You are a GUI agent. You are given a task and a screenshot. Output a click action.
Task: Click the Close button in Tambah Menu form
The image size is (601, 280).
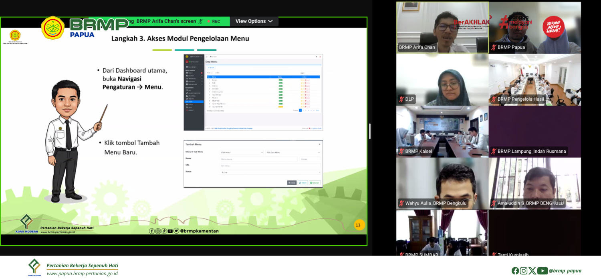click(x=292, y=183)
